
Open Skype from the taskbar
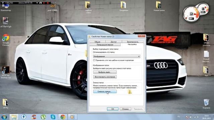click(x=53, y=117)
